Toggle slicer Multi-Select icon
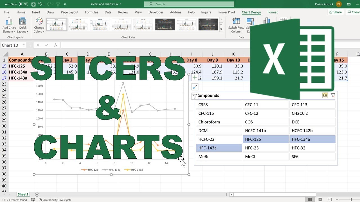Viewport: 360px width, 202px height. point(325,95)
